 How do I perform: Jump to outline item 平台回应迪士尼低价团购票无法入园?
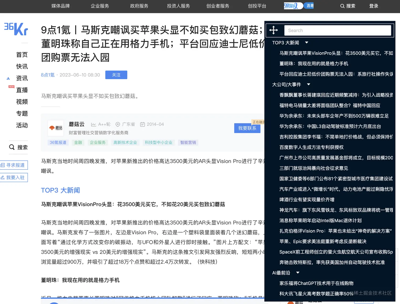(336, 74)
